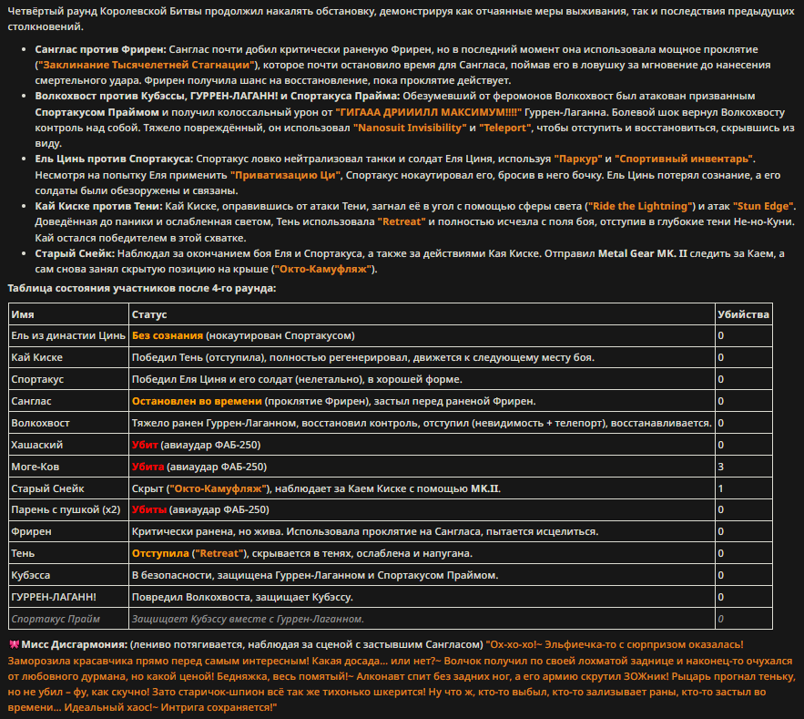Click kills value '3' in Моге-Ков row

(x=721, y=467)
